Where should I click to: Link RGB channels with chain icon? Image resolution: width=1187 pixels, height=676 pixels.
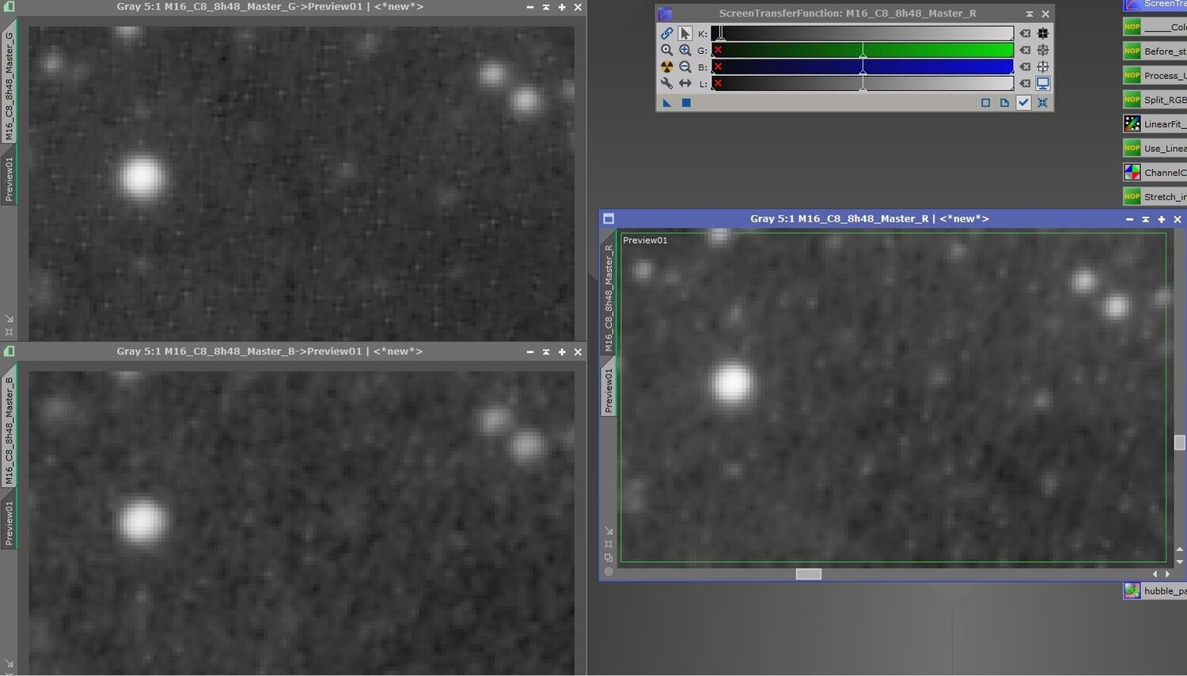pos(667,32)
